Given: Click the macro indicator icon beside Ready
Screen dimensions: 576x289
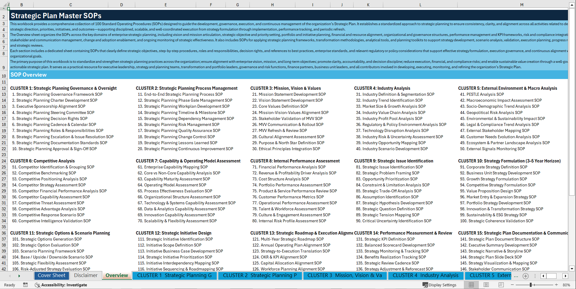Looking at the screenshot, I should 25,285.
